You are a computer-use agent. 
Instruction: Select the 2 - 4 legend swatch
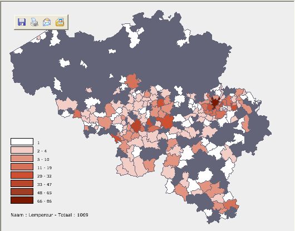coord(22,150)
